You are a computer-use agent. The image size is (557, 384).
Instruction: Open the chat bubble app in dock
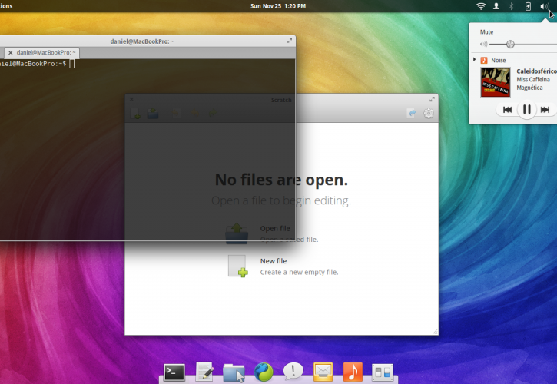(x=293, y=372)
